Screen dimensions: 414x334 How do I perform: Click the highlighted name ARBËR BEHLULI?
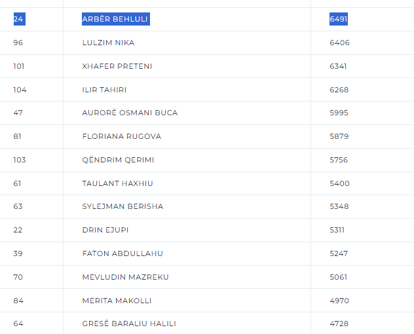115,20
